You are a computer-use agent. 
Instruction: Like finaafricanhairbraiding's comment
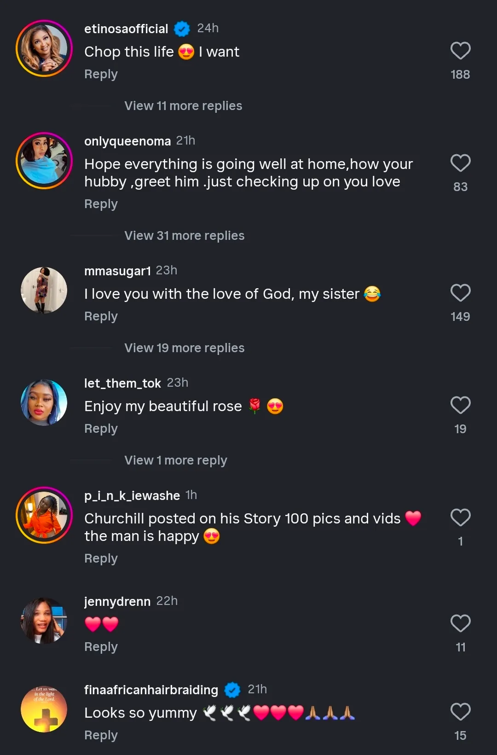click(x=460, y=712)
